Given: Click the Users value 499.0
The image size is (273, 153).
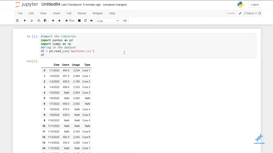Looking at the screenshot, I should click(x=66, y=87).
